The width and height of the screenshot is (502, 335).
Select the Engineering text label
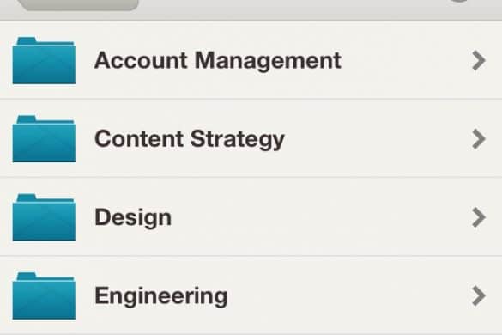(x=160, y=296)
